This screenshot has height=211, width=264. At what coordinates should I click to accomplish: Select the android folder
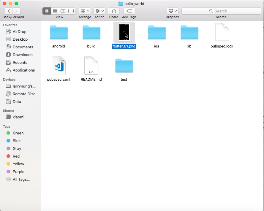[x=59, y=32]
